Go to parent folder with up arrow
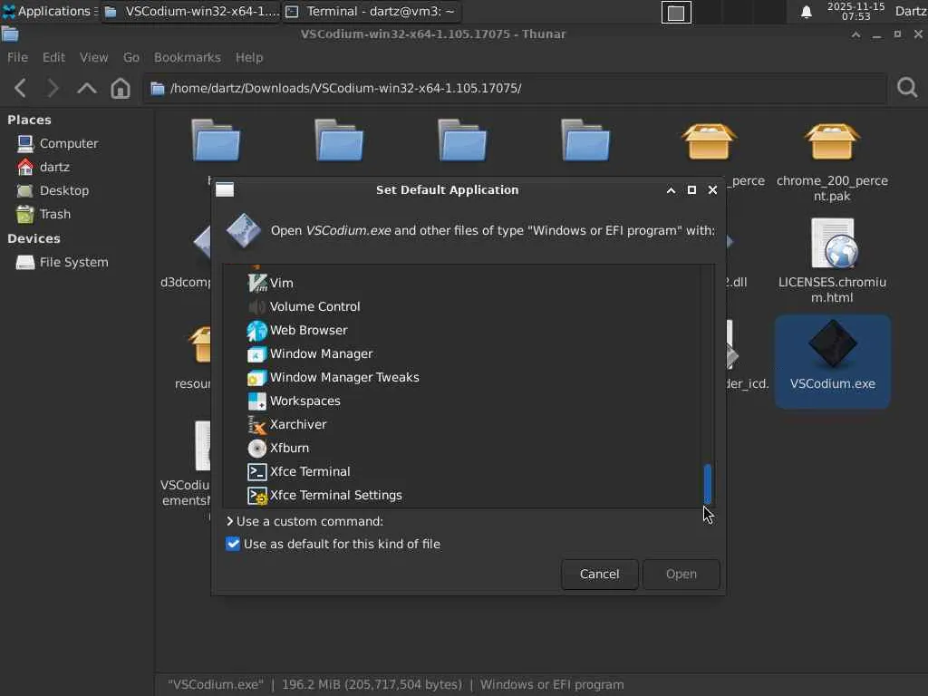Screen dimensions: 928x696 [x=86, y=88]
